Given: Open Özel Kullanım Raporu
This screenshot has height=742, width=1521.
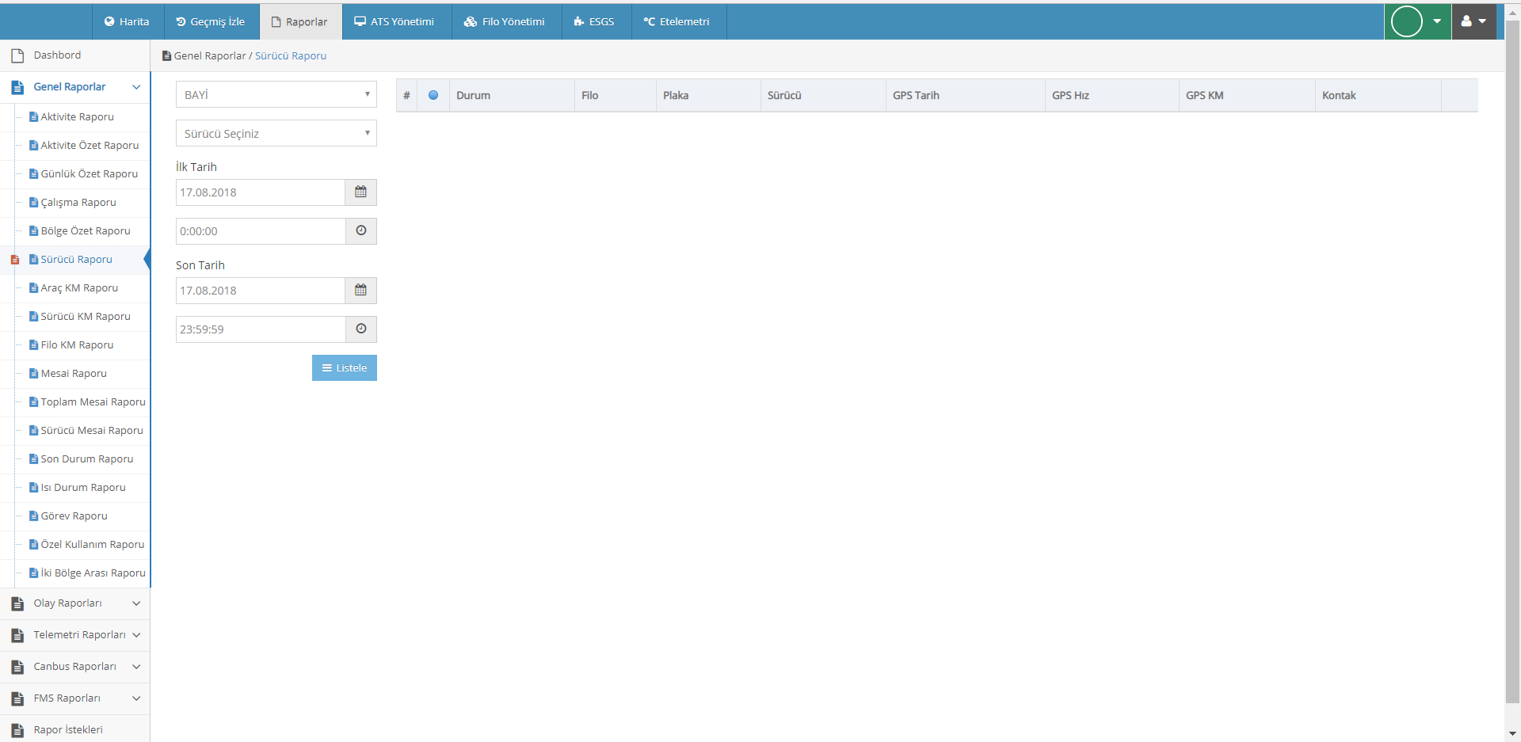Looking at the screenshot, I should (x=93, y=544).
